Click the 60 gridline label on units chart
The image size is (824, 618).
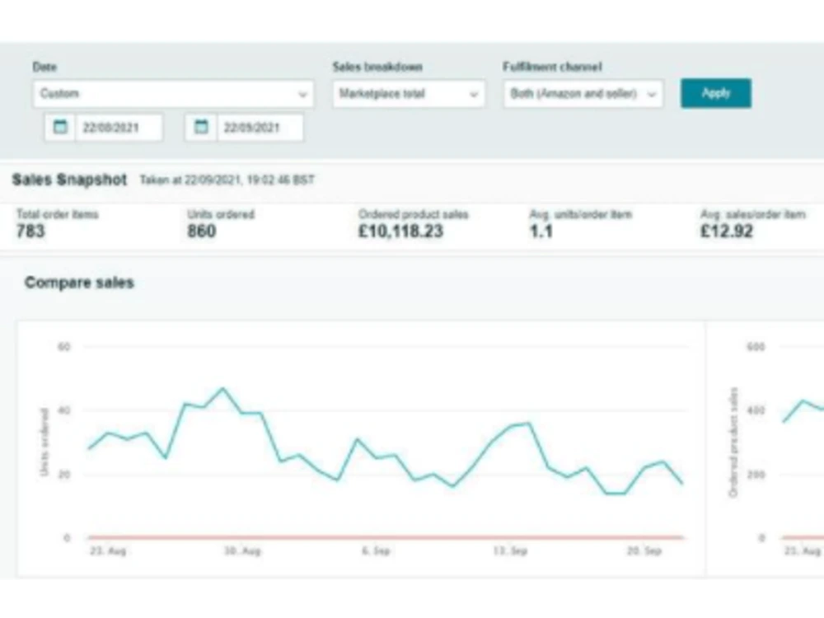(63, 347)
